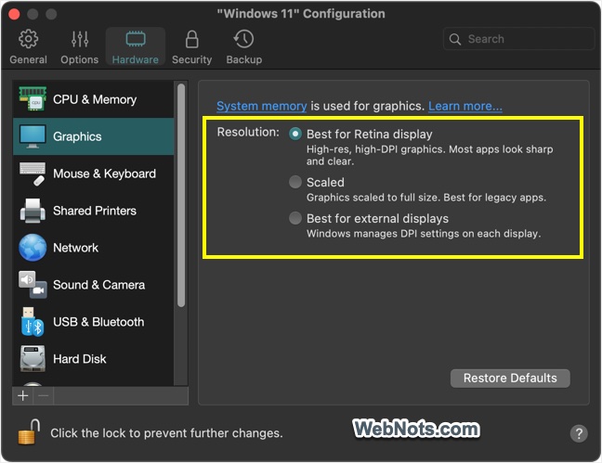The height and width of the screenshot is (463, 602).
Task: Open the System memory link
Action: pyautogui.click(x=261, y=106)
